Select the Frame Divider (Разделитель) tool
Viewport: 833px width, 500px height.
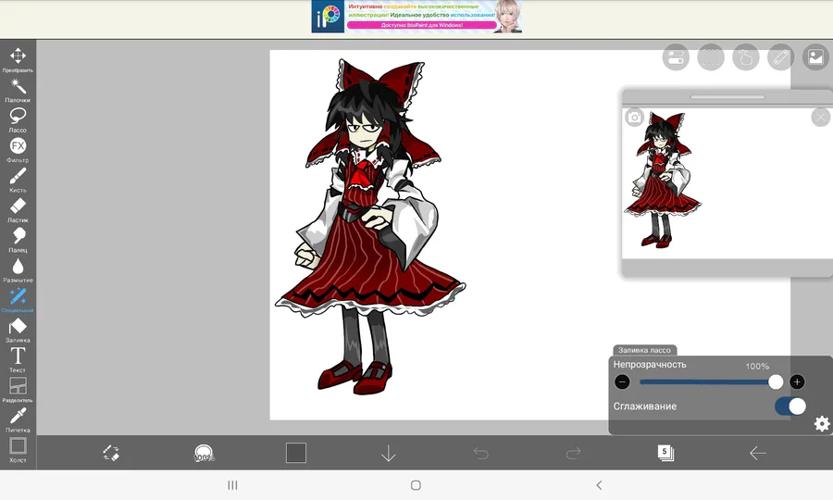[18, 390]
